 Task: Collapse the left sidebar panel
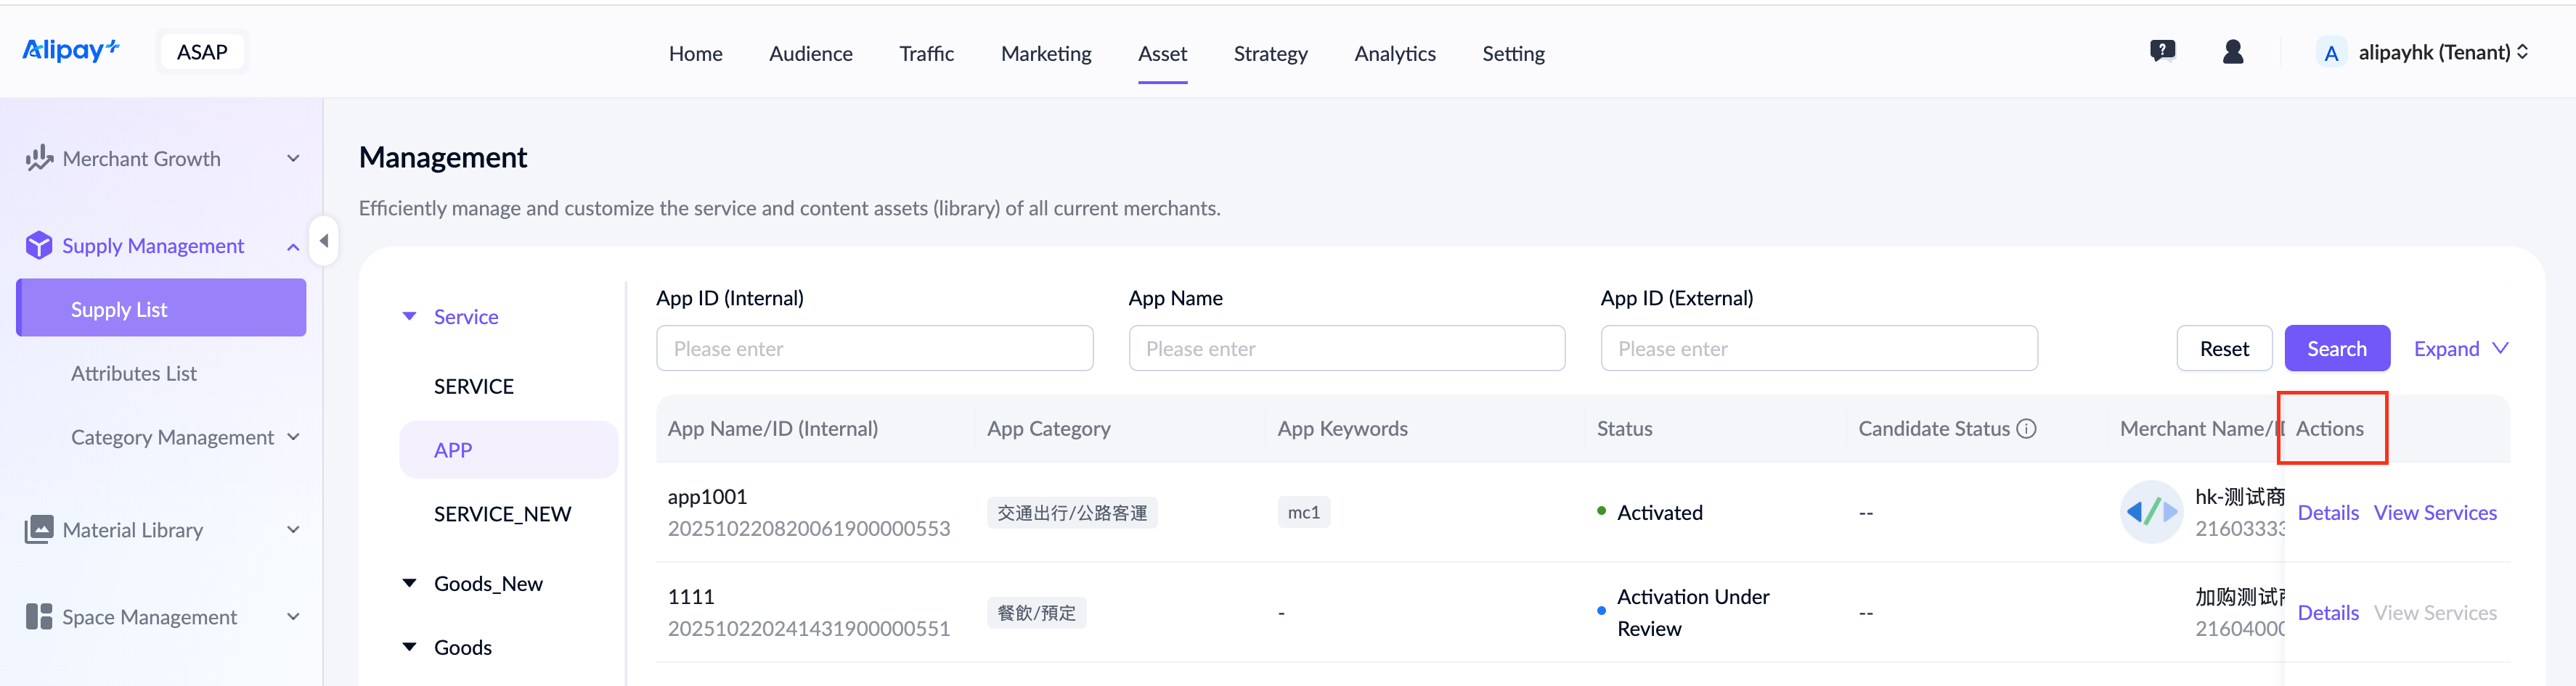point(323,241)
